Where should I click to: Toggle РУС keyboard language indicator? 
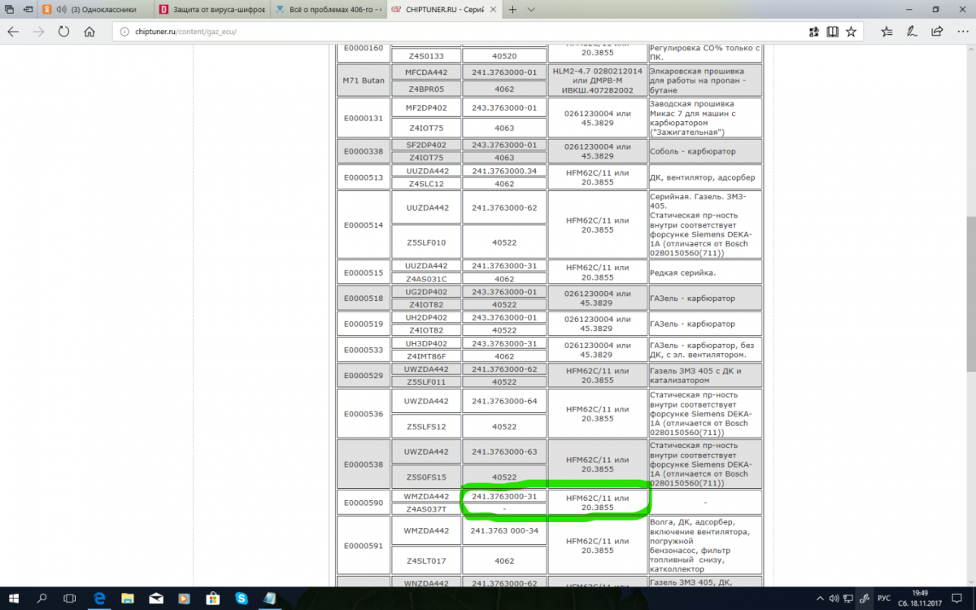[884, 599]
